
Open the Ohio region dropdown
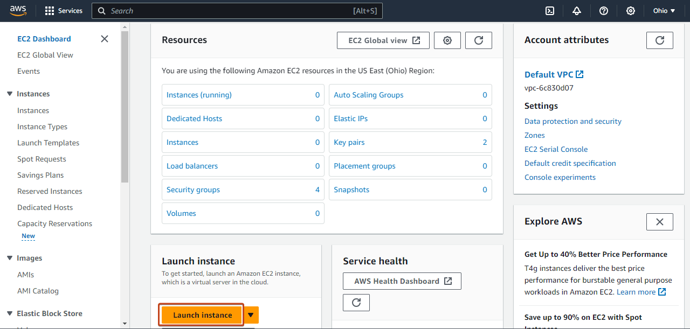coord(664,11)
